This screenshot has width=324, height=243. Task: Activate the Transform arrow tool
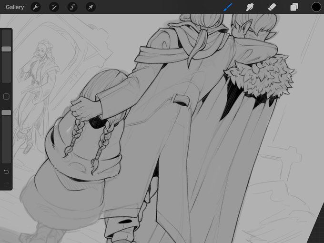(91, 7)
